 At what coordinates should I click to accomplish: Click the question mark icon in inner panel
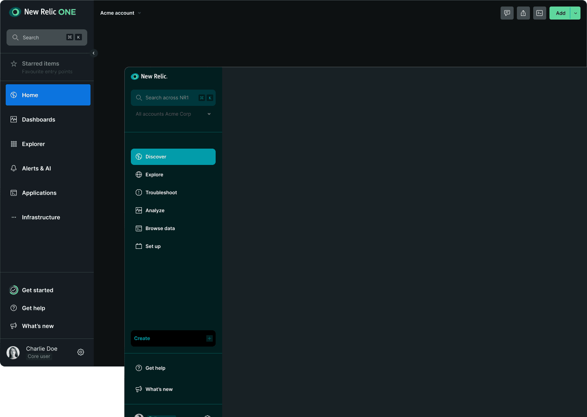pos(139,368)
